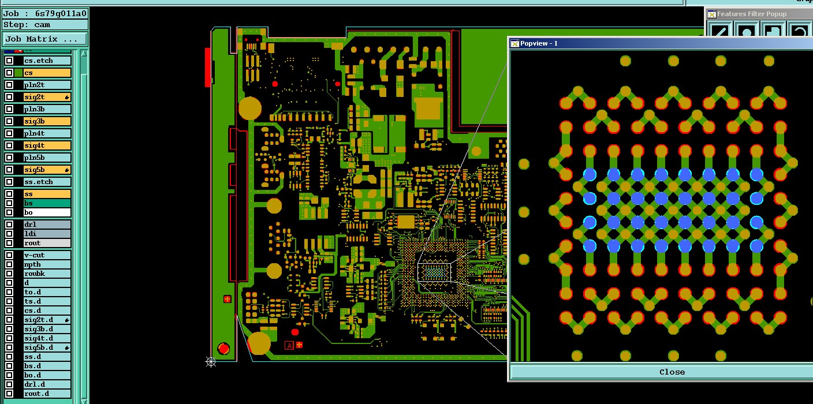Select the sig4t.d layer name
This screenshot has height=404, width=813.
click(47, 338)
